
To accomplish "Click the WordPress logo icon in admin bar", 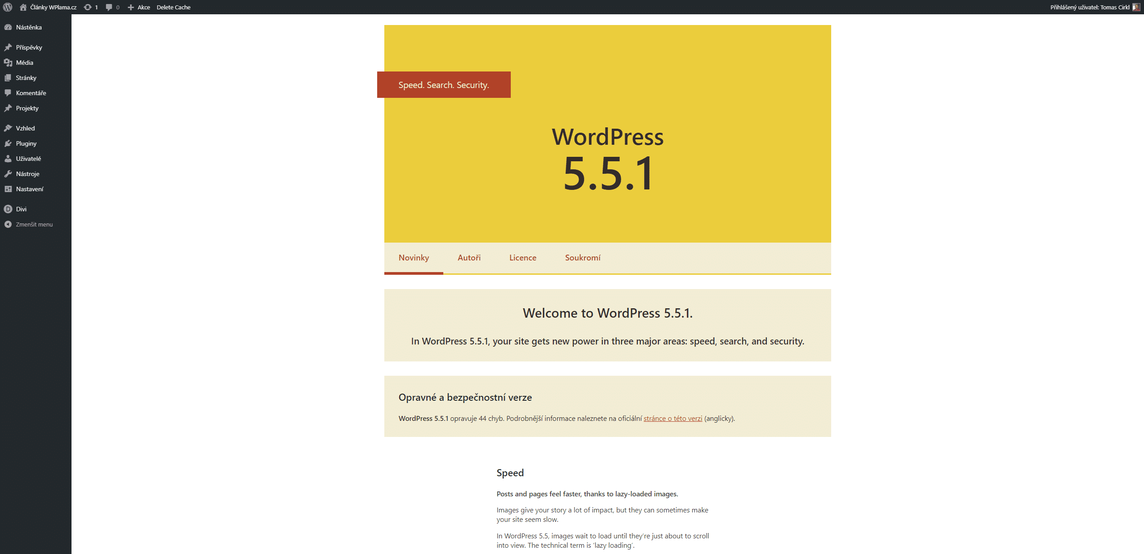I will tap(8, 7).
